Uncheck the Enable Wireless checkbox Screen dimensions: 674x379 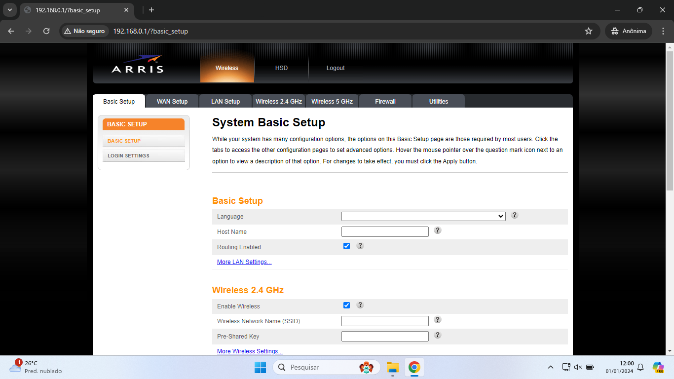coord(346,305)
